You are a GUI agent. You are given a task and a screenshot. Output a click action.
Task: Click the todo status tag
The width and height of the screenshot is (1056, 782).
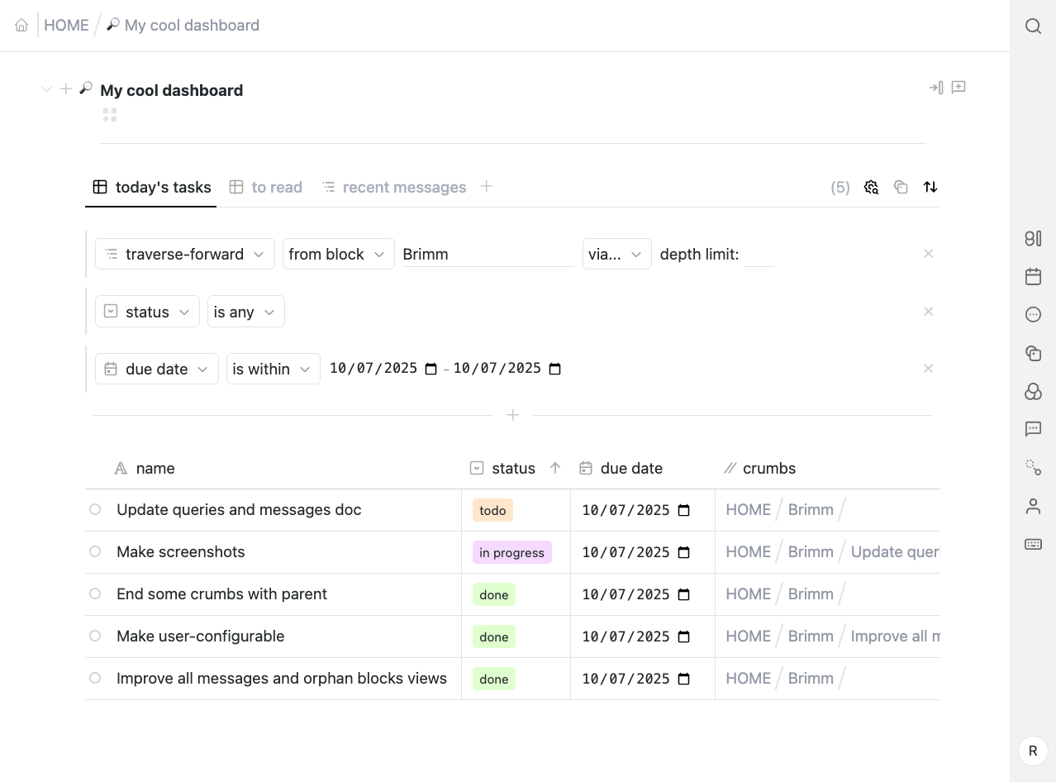coord(492,510)
